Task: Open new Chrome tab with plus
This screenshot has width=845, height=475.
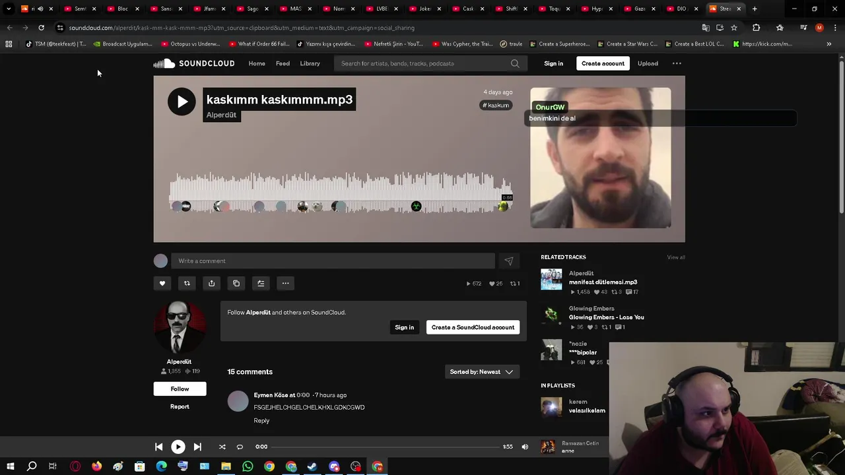Action: 755,9
